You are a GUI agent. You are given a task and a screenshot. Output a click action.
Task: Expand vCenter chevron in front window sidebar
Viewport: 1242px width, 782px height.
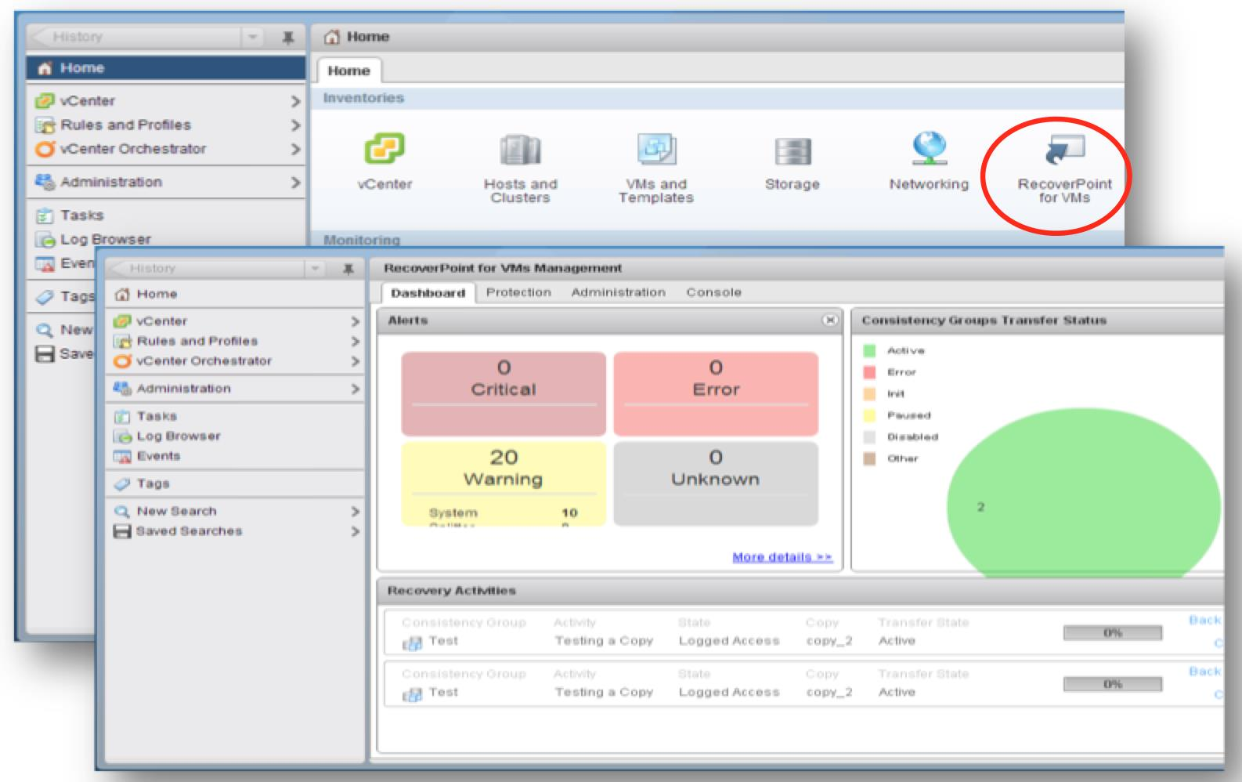[x=355, y=321]
